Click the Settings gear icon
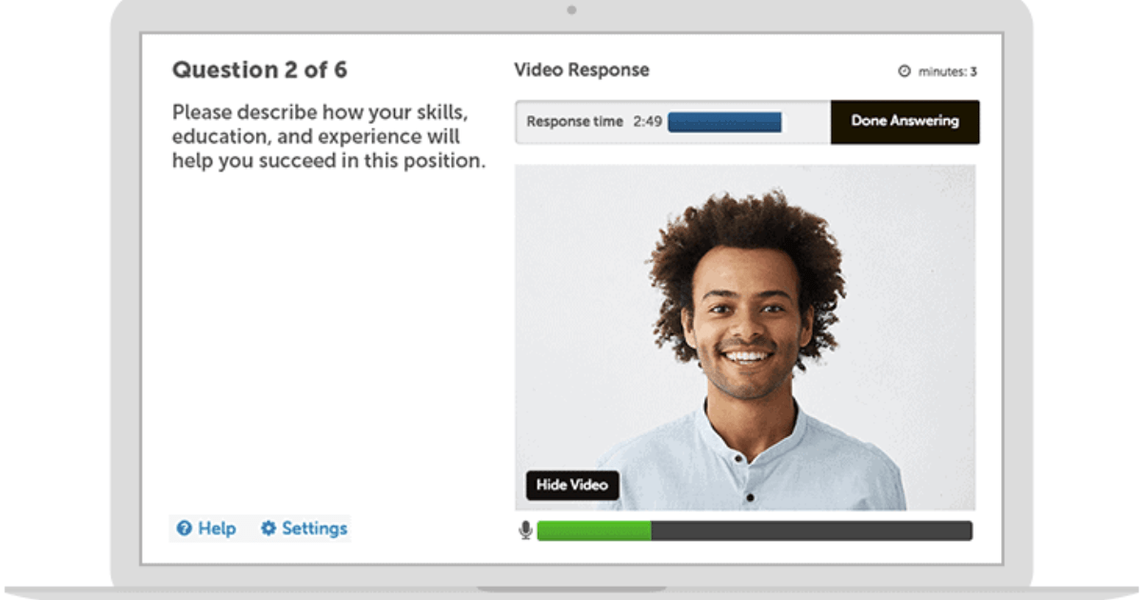The width and height of the screenshot is (1142, 600). (x=268, y=529)
